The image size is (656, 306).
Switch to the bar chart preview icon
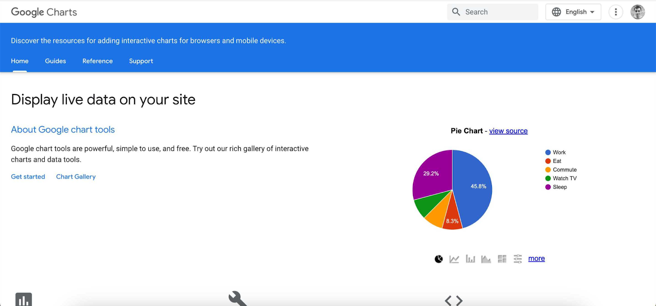[x=470, y=258]
